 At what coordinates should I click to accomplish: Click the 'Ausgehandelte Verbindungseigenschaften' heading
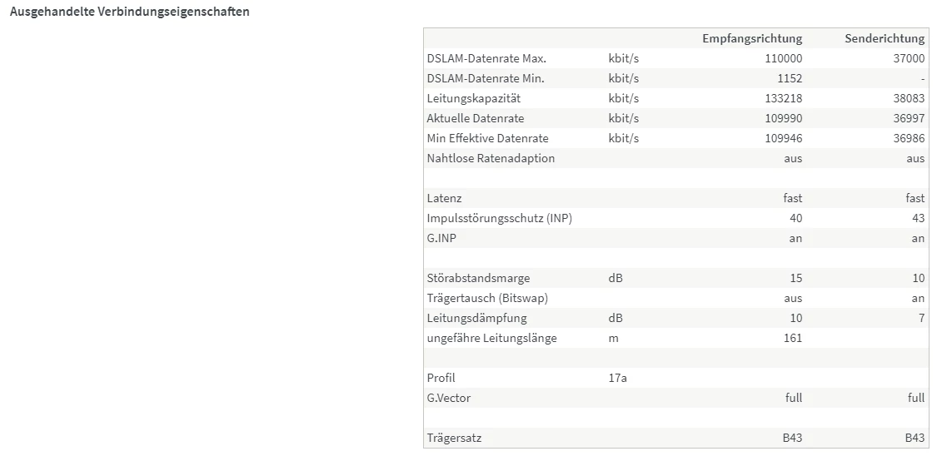coord(129,12)
